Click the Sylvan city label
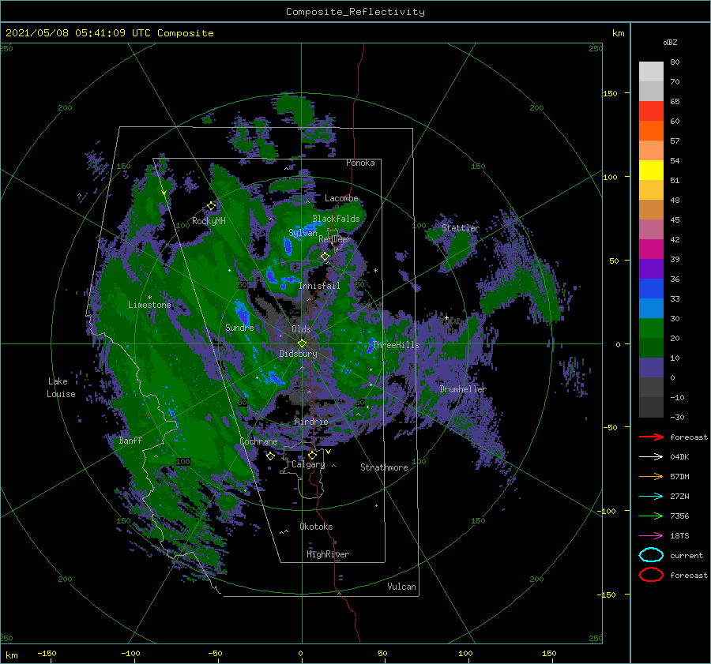The image size is (711, 664). click(x=303, y=233)
